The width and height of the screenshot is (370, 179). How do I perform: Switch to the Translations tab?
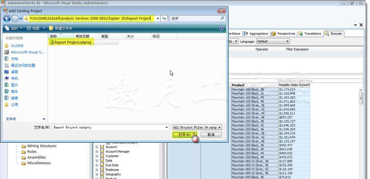pos(310,34)
